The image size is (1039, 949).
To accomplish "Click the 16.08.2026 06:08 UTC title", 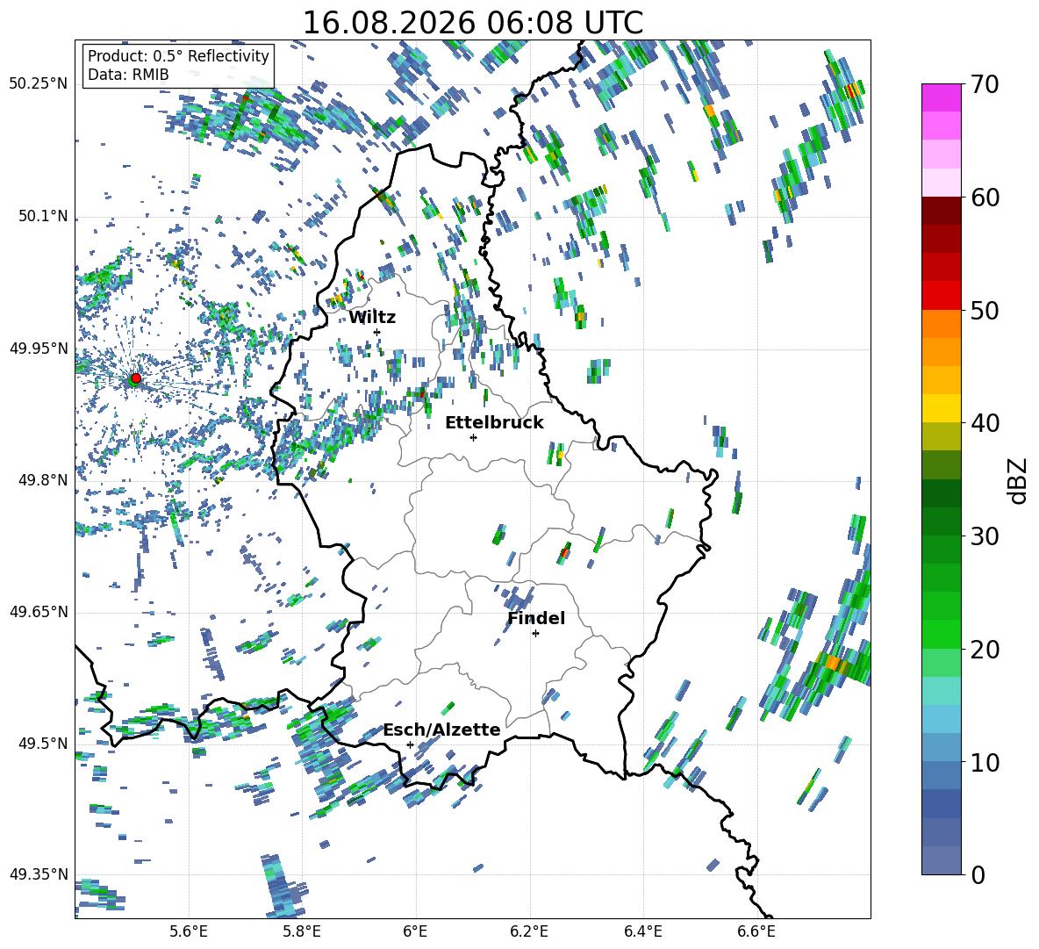I will click(472, 23).
